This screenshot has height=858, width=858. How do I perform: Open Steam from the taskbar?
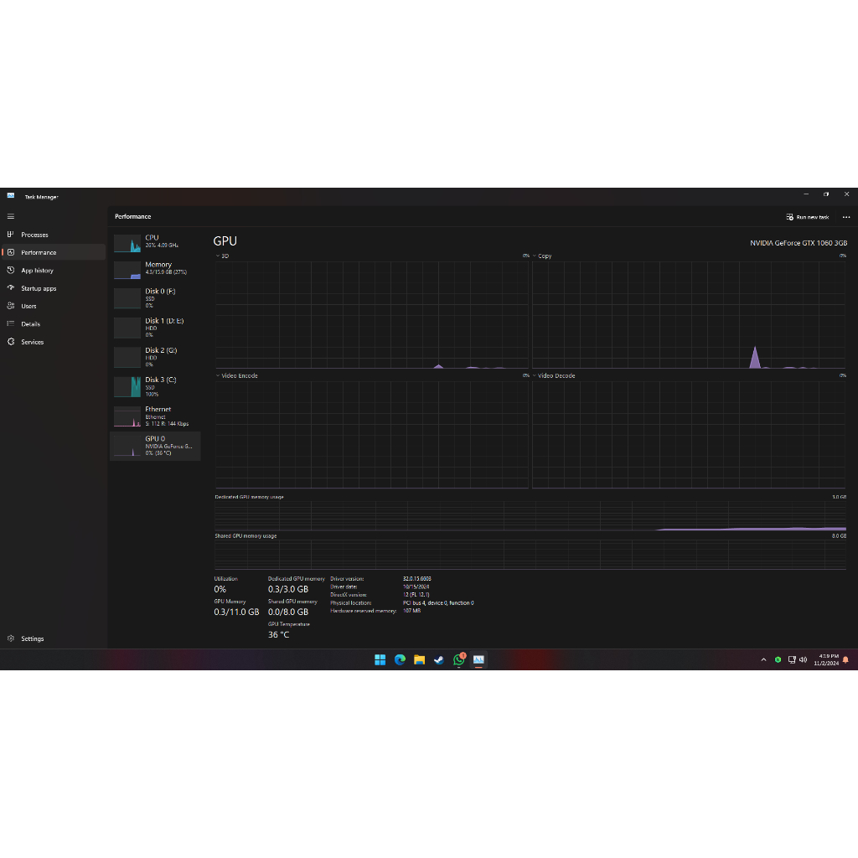pyautogui.click(x=439, y=660)
